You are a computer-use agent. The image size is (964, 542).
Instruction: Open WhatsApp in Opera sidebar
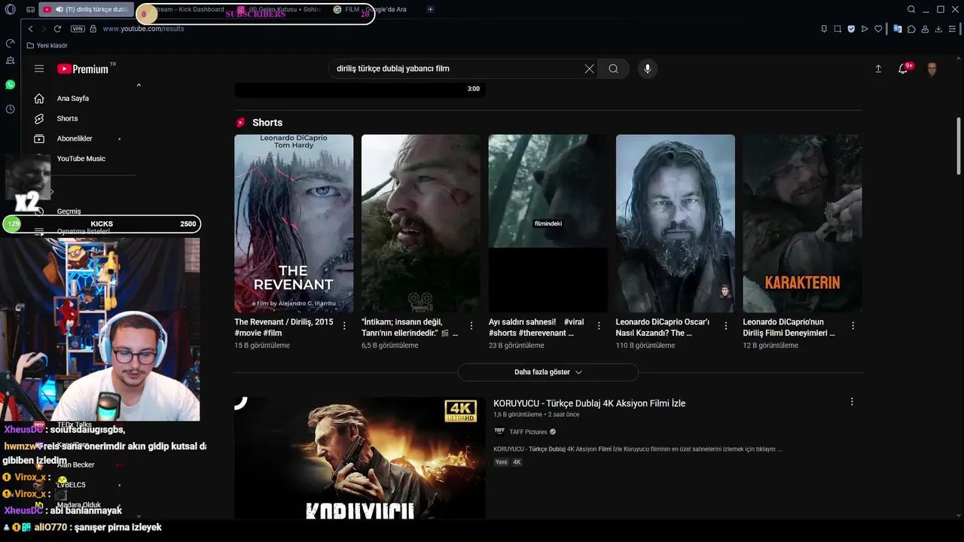click(x=10, y=84)
